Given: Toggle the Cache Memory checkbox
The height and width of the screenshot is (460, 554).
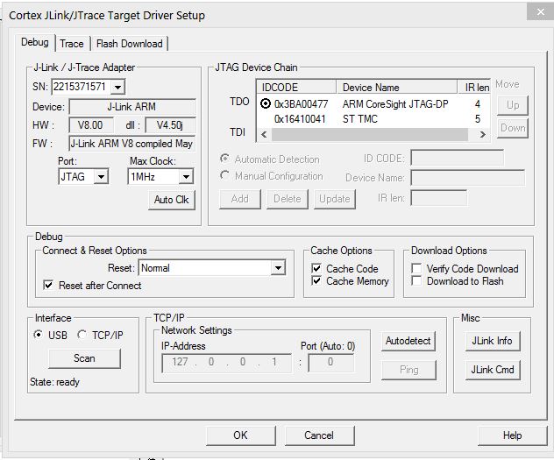Looking at the screenshot, I should click(316, 281).
